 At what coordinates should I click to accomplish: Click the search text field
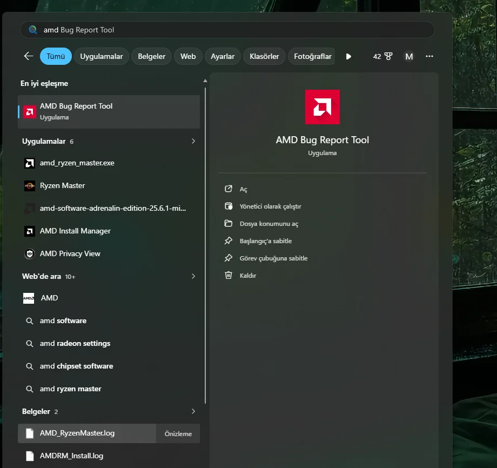point(227,30)
